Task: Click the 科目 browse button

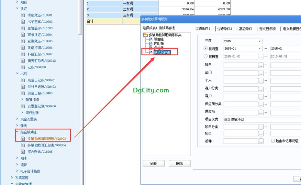Action: click(261, 65)
